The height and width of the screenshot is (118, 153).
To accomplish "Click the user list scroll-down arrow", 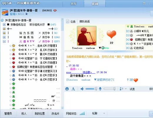I will pyautogui.click(x=62, y=108).
